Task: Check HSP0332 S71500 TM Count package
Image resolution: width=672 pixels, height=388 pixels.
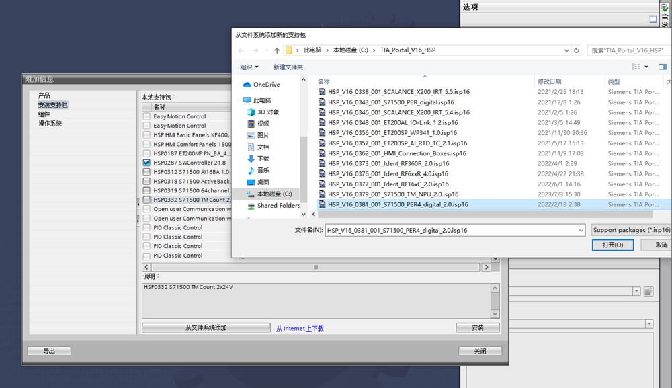Action: [146, 200]
